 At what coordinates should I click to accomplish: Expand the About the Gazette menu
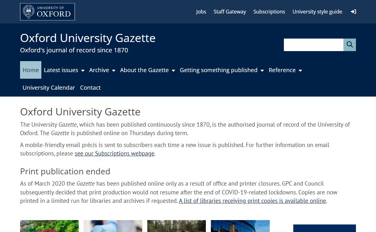(x=147, y=70)
